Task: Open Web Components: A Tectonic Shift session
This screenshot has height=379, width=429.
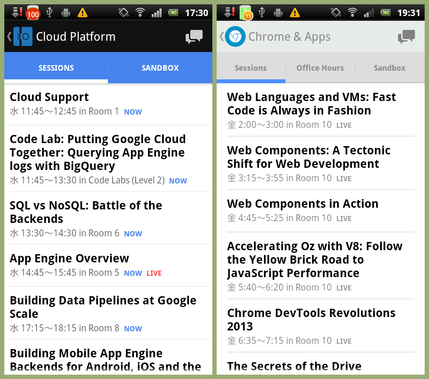Action: tap(321, 163)
